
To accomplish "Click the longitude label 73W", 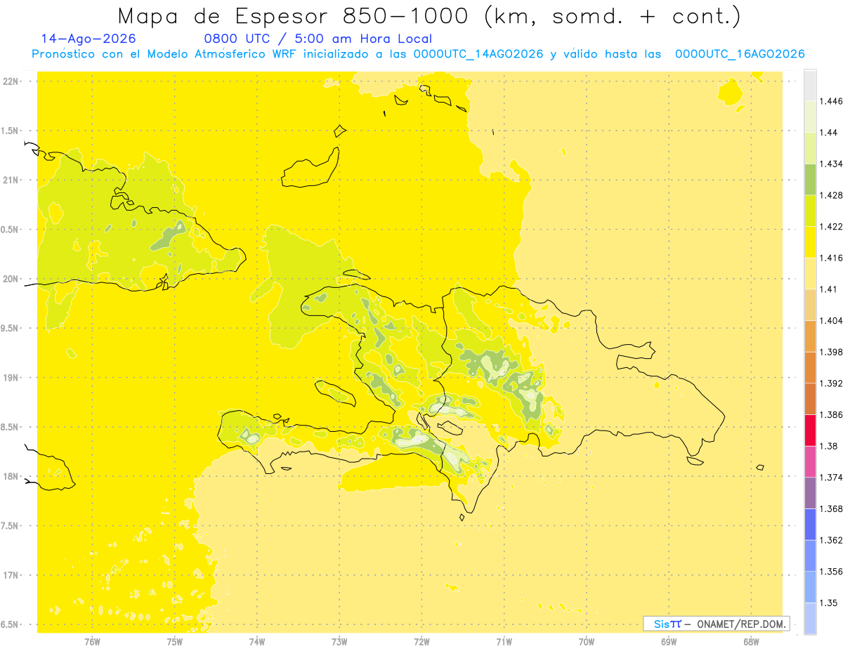I will (x=339, y=642).
